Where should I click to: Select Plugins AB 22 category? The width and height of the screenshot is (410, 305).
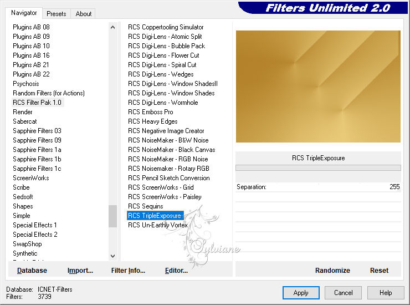point(31,74)
